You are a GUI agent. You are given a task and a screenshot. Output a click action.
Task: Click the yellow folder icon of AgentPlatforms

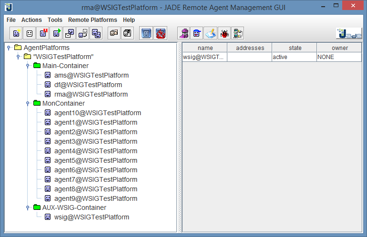[x=18, y=48]
